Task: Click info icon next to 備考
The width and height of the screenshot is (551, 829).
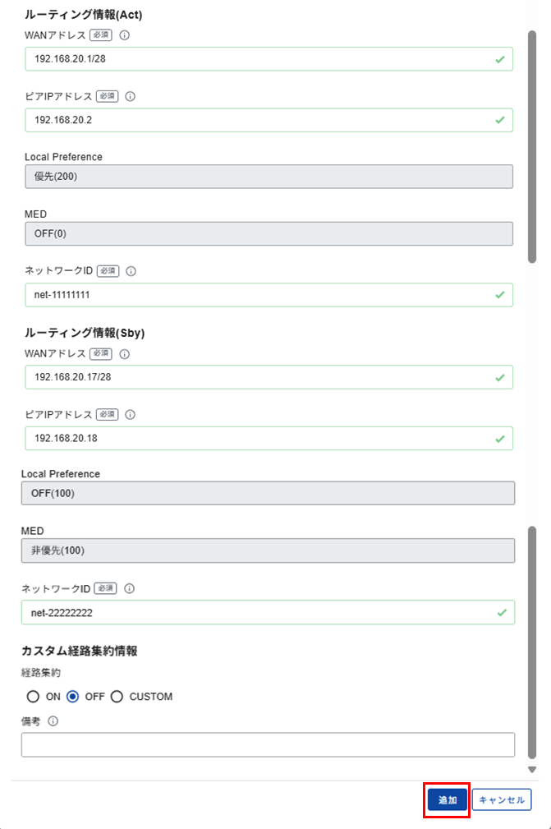Action: click(x=53, y=721)
